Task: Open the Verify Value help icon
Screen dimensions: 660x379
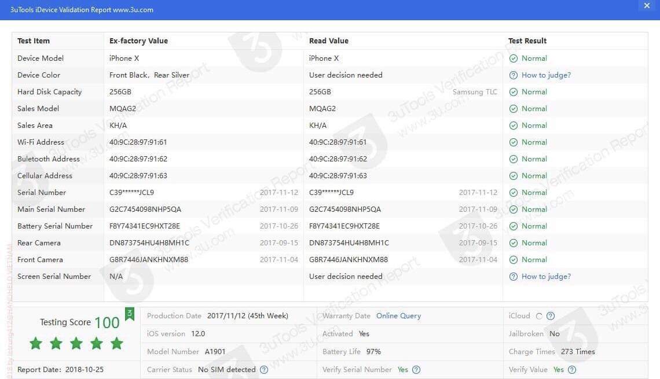Action: click(x=572, y=370)
